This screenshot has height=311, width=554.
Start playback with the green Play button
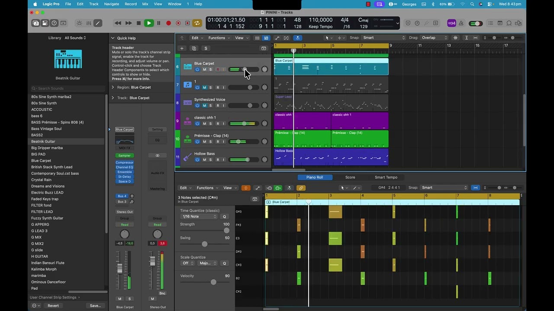pyautogui.click(x=148, y=23)
